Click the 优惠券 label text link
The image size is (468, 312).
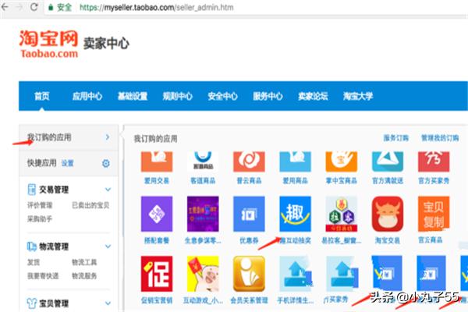pyautogui.click(x=249, y=240)
